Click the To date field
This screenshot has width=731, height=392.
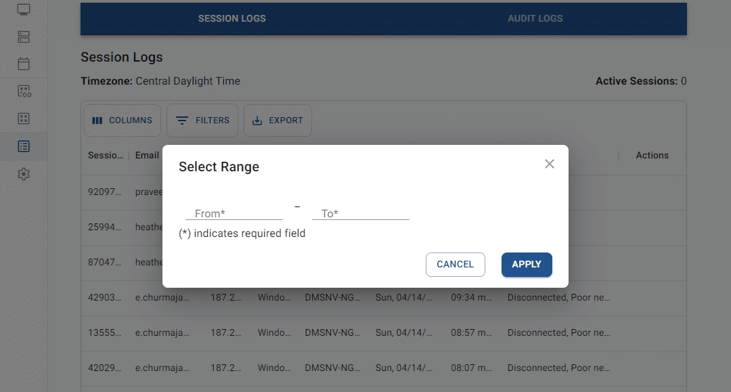click(361, 213)
